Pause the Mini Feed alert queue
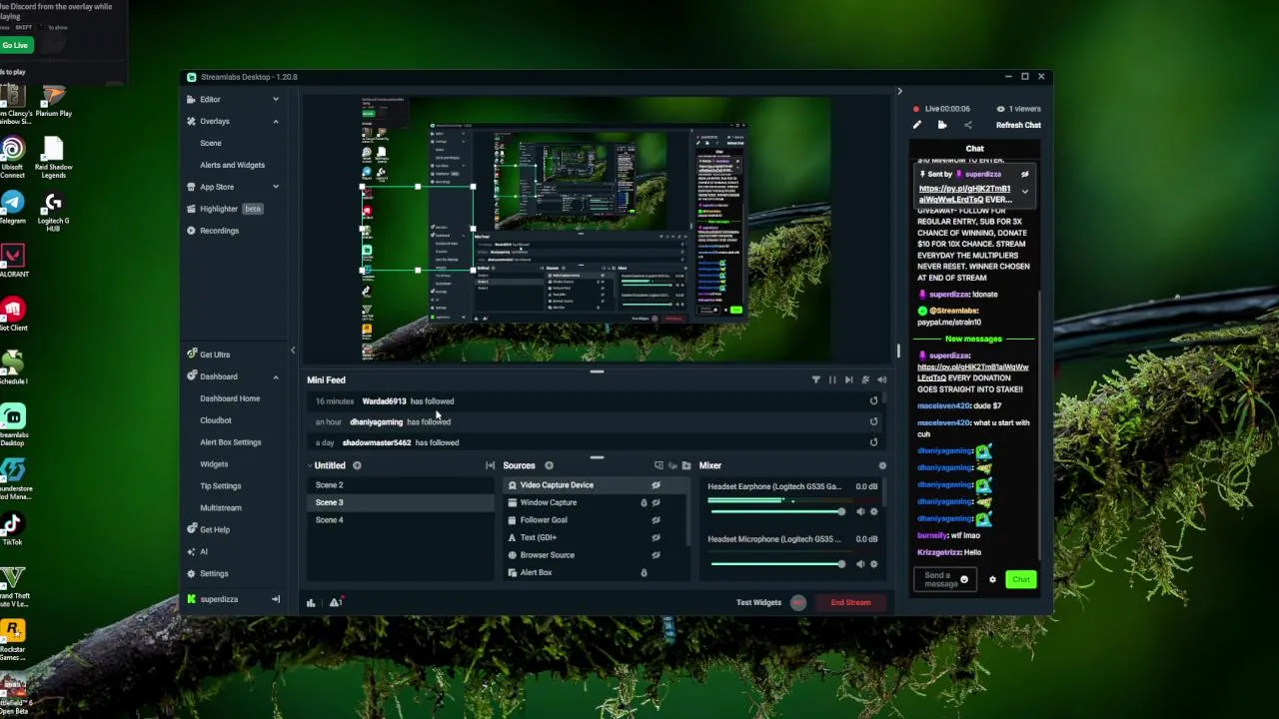The height and width of the screenshot is (719, 1279). tap(832, 379)
